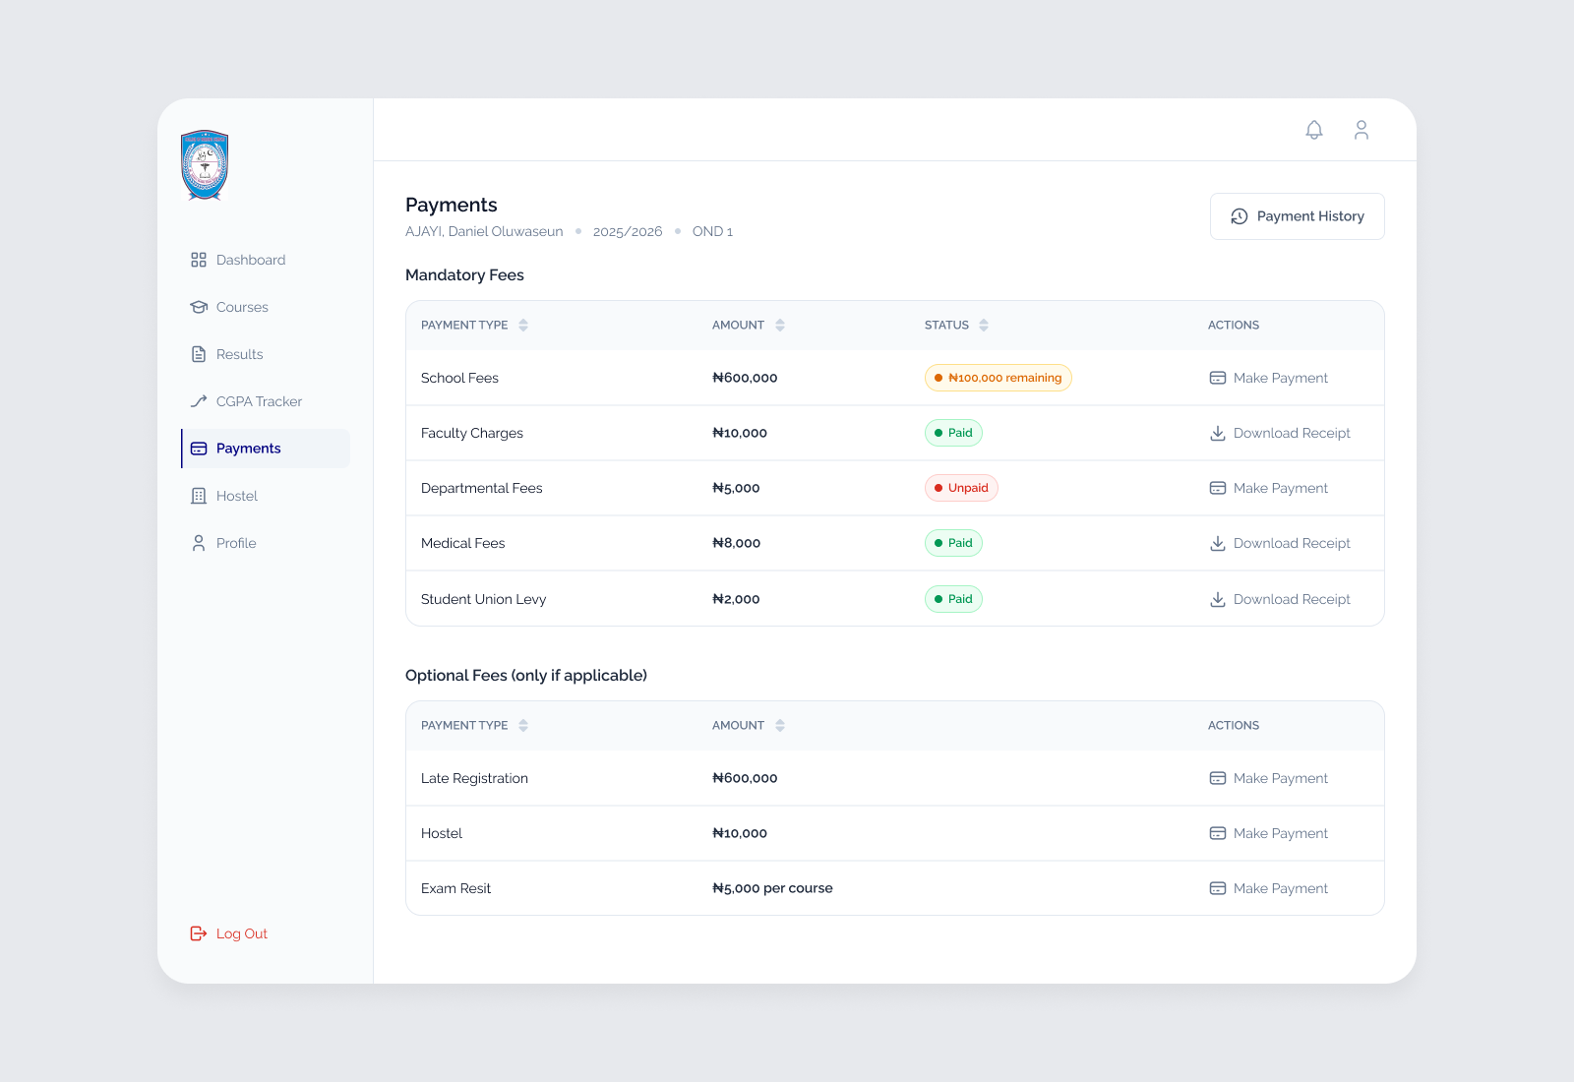The height and width of the screenshot is (1082, 1574).
Task: Click the Departmental Fees label
Action: pos(482,488)
